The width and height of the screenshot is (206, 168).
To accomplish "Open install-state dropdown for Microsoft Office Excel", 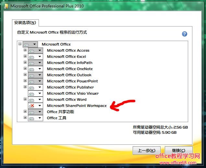I will [x=35, y=57].
